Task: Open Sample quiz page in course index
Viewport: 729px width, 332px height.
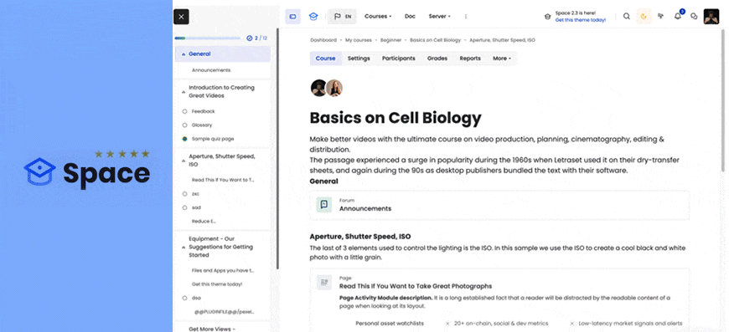Action: click(213, 139)
